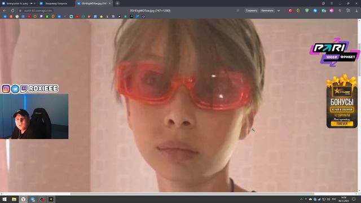
Task: Click the Telegram icon near ROXIEEE
Action: (x=15, y=89)
